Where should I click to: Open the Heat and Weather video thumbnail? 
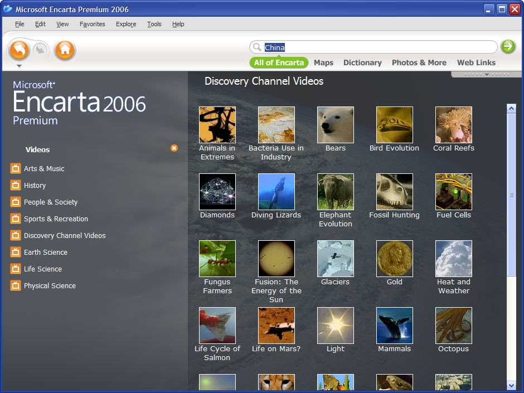tap(454, 258)
